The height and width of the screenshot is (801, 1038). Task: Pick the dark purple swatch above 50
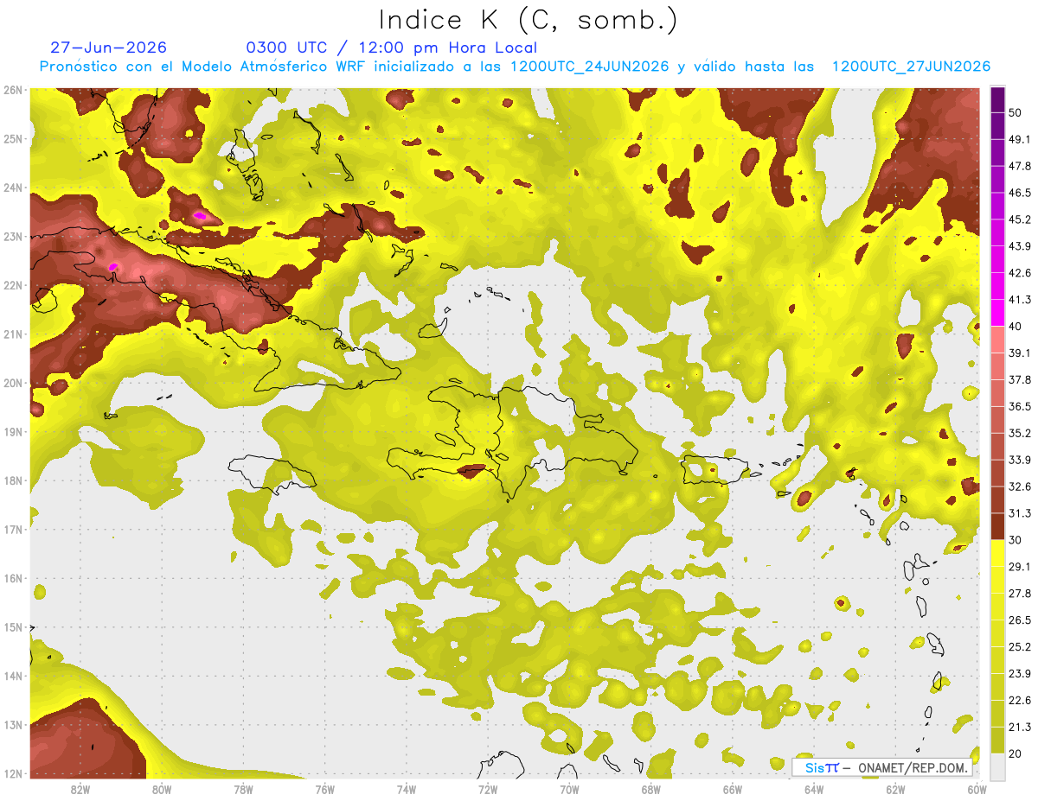pyautogui.click(x=997, y=99)
